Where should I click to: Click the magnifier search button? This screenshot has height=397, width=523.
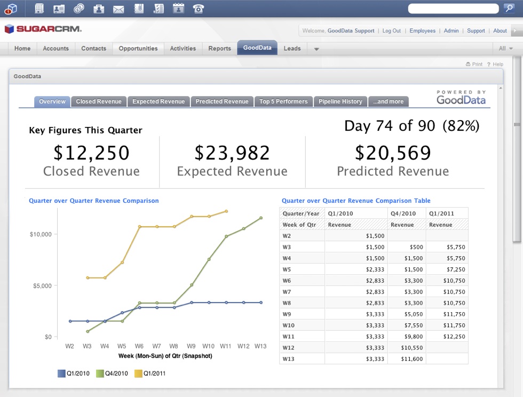point(509,9)
